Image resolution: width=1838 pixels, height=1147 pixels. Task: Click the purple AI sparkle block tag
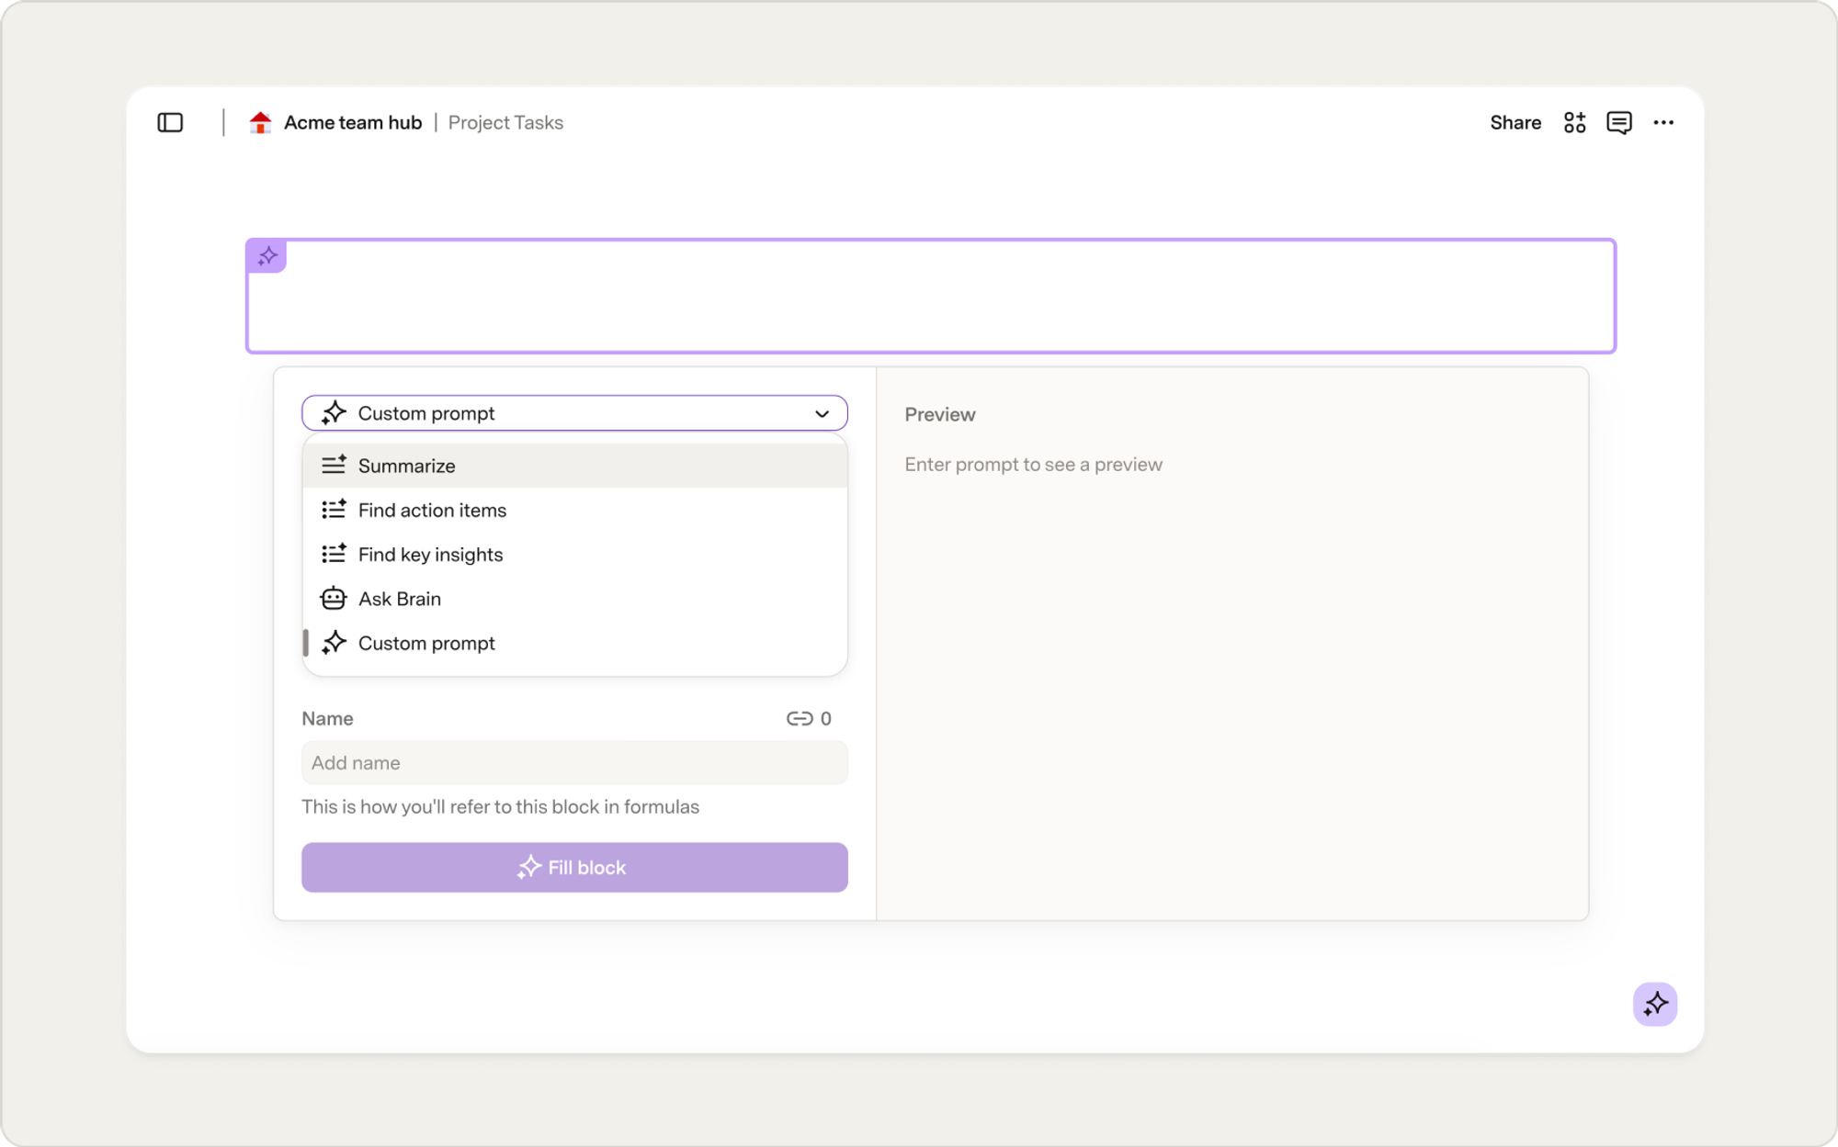[x=267, y=256]
